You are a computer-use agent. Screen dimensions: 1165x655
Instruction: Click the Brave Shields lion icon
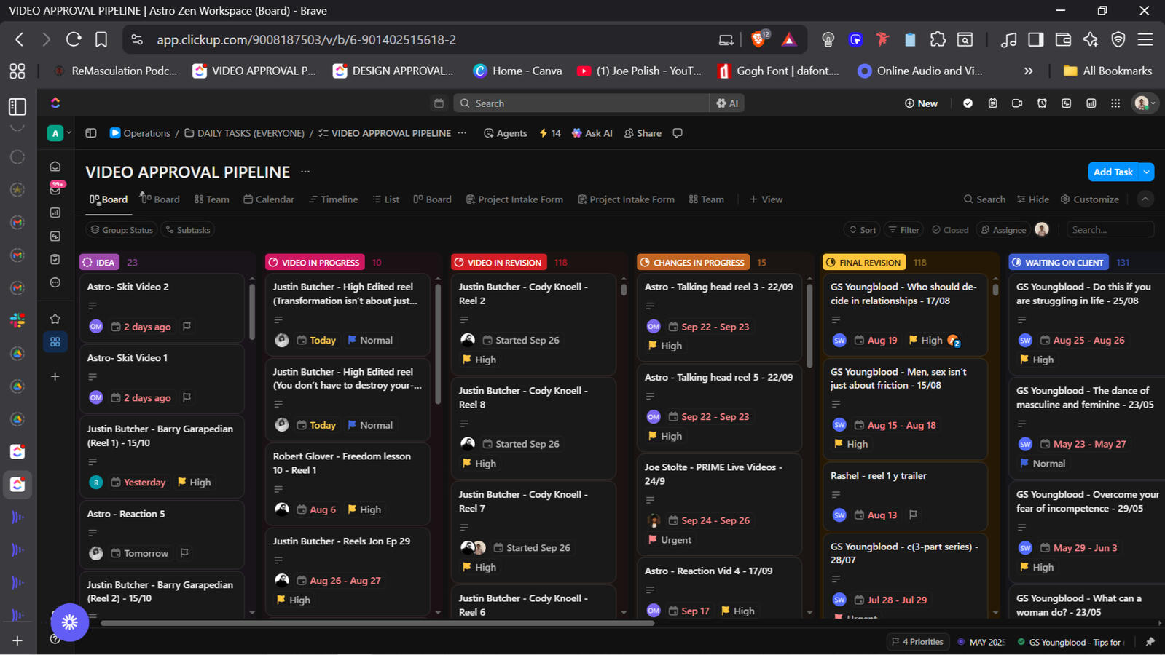pos(758,39)
